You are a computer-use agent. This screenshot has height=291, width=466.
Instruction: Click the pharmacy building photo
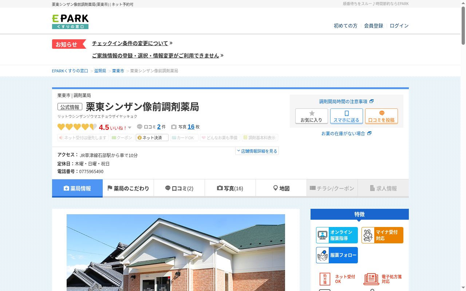(x=176, y=252)
